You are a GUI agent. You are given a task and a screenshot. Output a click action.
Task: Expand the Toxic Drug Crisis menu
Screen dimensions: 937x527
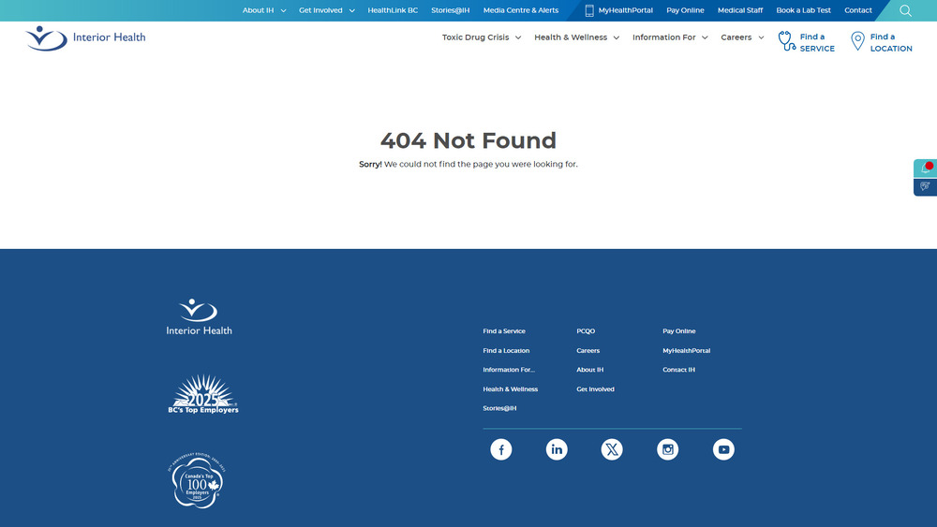click(482, 37)
